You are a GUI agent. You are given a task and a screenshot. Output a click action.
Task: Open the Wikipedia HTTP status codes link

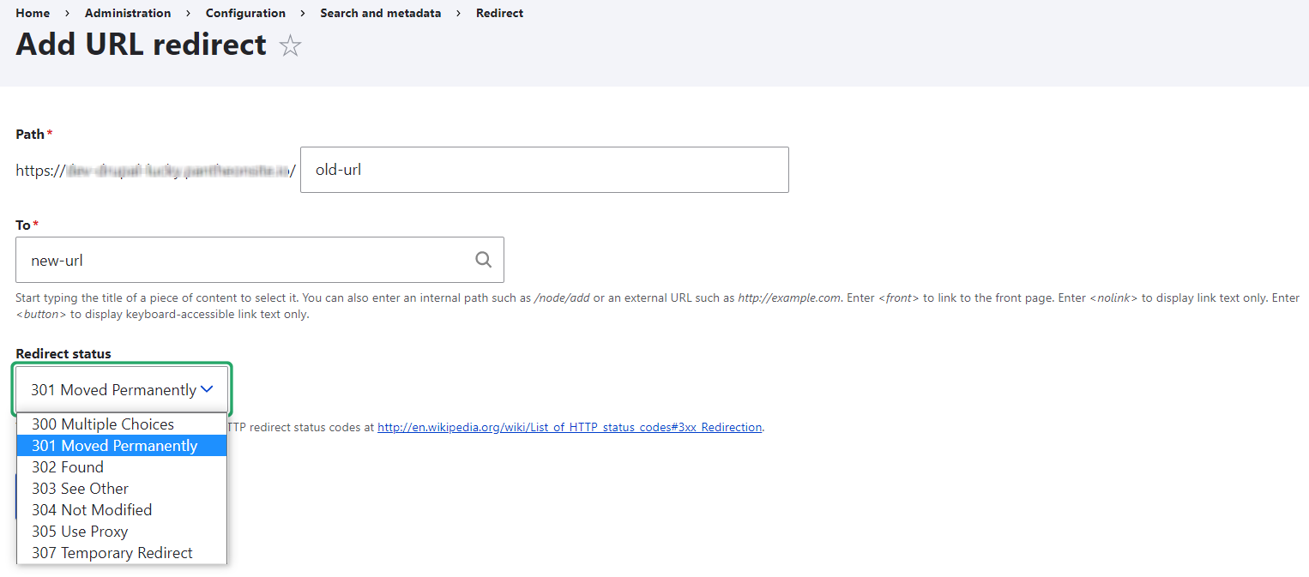click(570, 427)
